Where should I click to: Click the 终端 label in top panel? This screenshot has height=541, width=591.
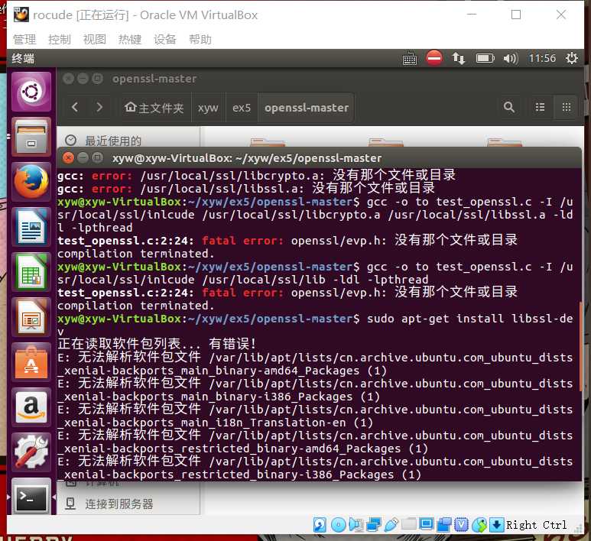(23, 58)
